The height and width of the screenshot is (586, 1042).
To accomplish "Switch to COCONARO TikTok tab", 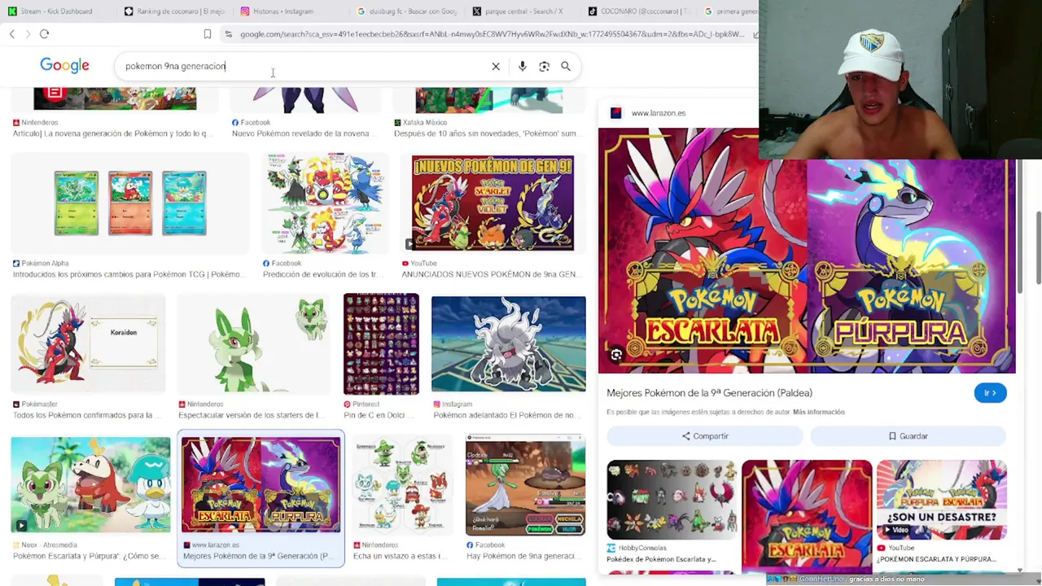I will point(640,11).
